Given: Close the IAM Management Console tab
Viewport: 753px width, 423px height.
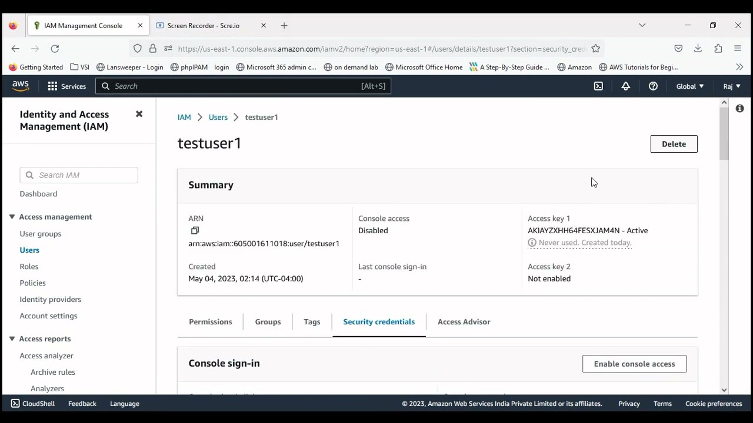Looking at the screenshot, I should point(140,26).
